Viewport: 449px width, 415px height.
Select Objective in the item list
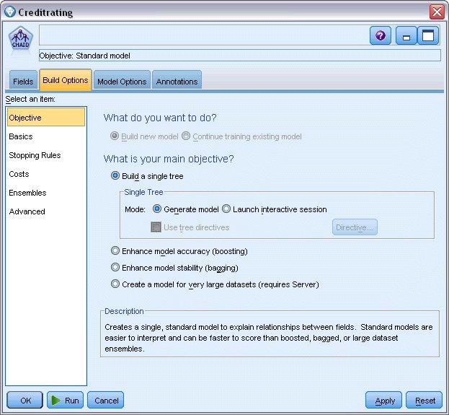pos(46,118)
